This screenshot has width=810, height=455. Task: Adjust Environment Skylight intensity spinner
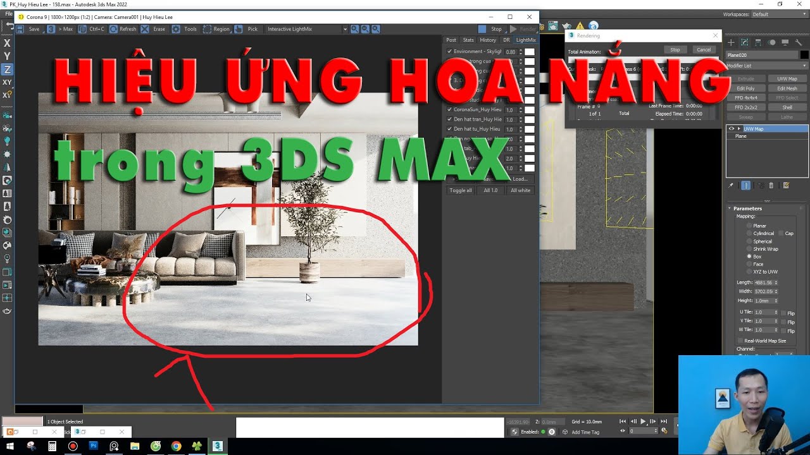coord(521,52)
